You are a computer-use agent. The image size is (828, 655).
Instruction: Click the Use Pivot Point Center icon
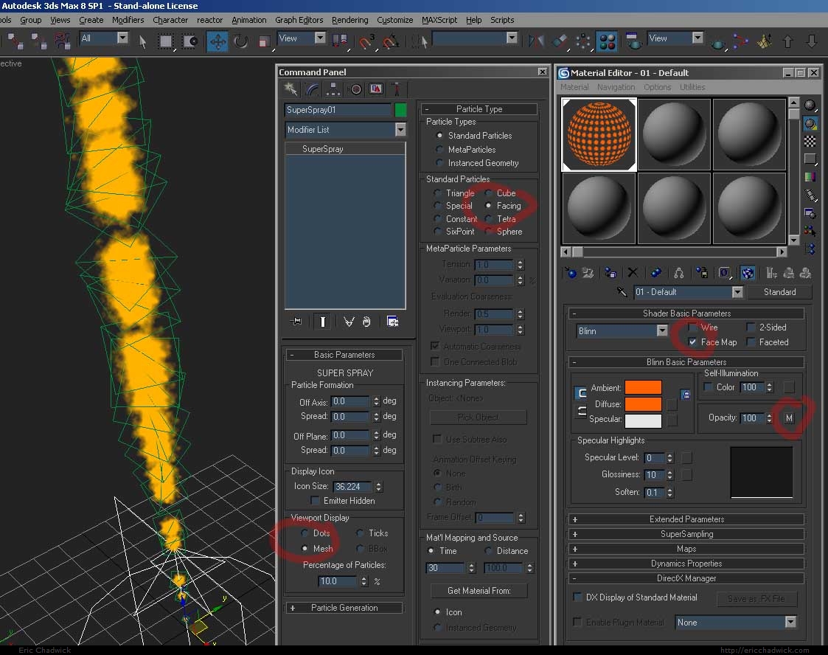[340, 41]
